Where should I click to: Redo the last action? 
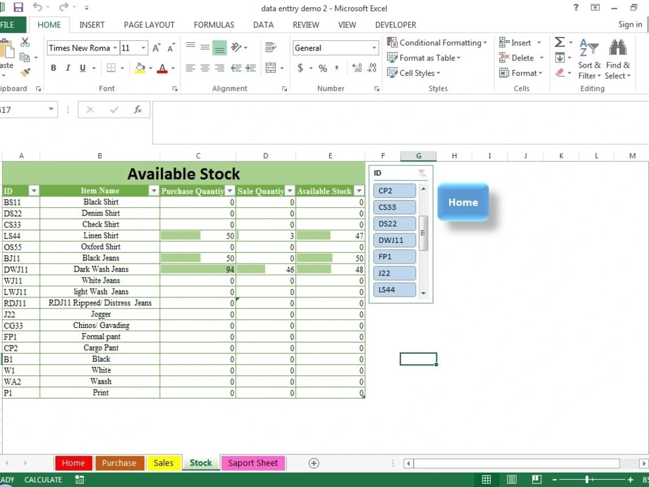click(64, 7)
